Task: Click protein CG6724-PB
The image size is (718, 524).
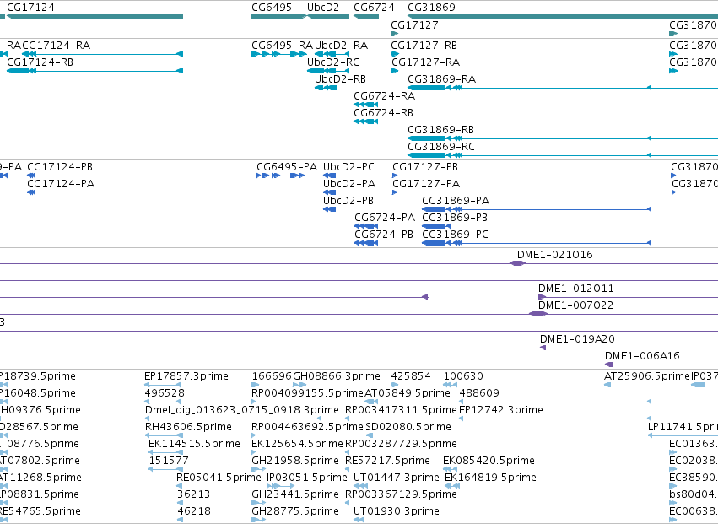Action: point(384,235)
